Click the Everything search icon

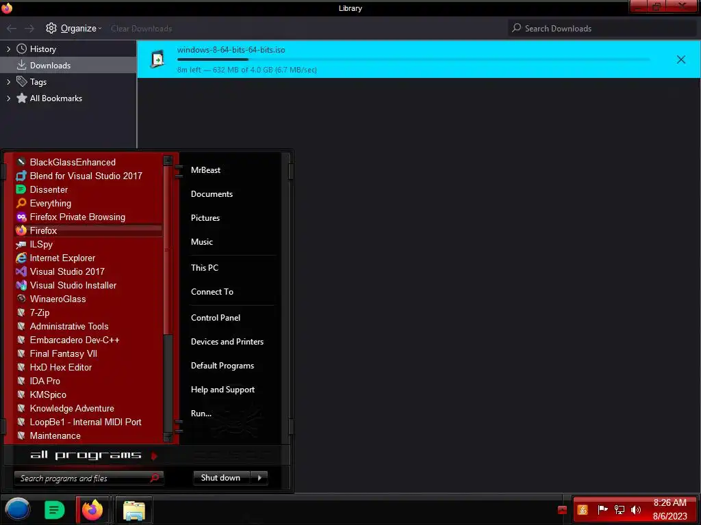(x=21, y=203)
